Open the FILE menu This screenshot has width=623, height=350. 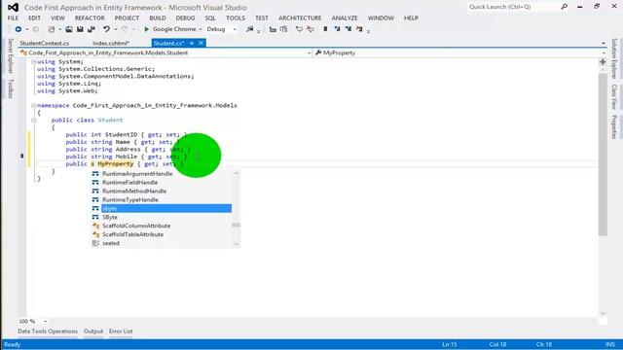13,18
